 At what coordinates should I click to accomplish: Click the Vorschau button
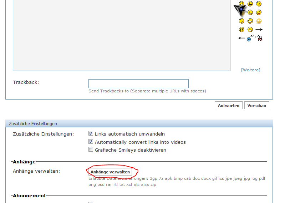pyautogui.click(x=257, y=105)
